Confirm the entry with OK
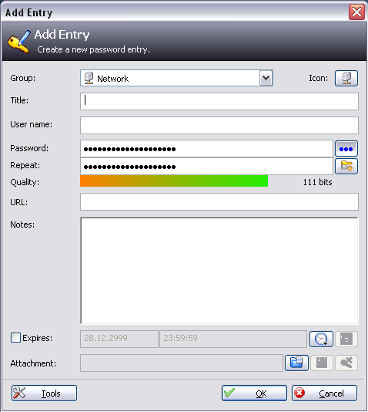This screenshot has width=368, height=412. tap(254, 393)
